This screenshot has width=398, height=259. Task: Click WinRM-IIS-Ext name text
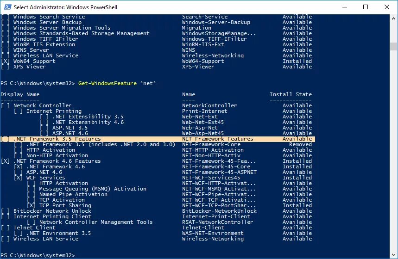pyautogui.click(x=203, y=44)
